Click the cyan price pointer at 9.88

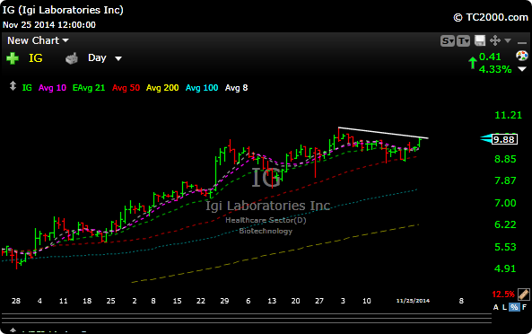click(x=486, y=138)
